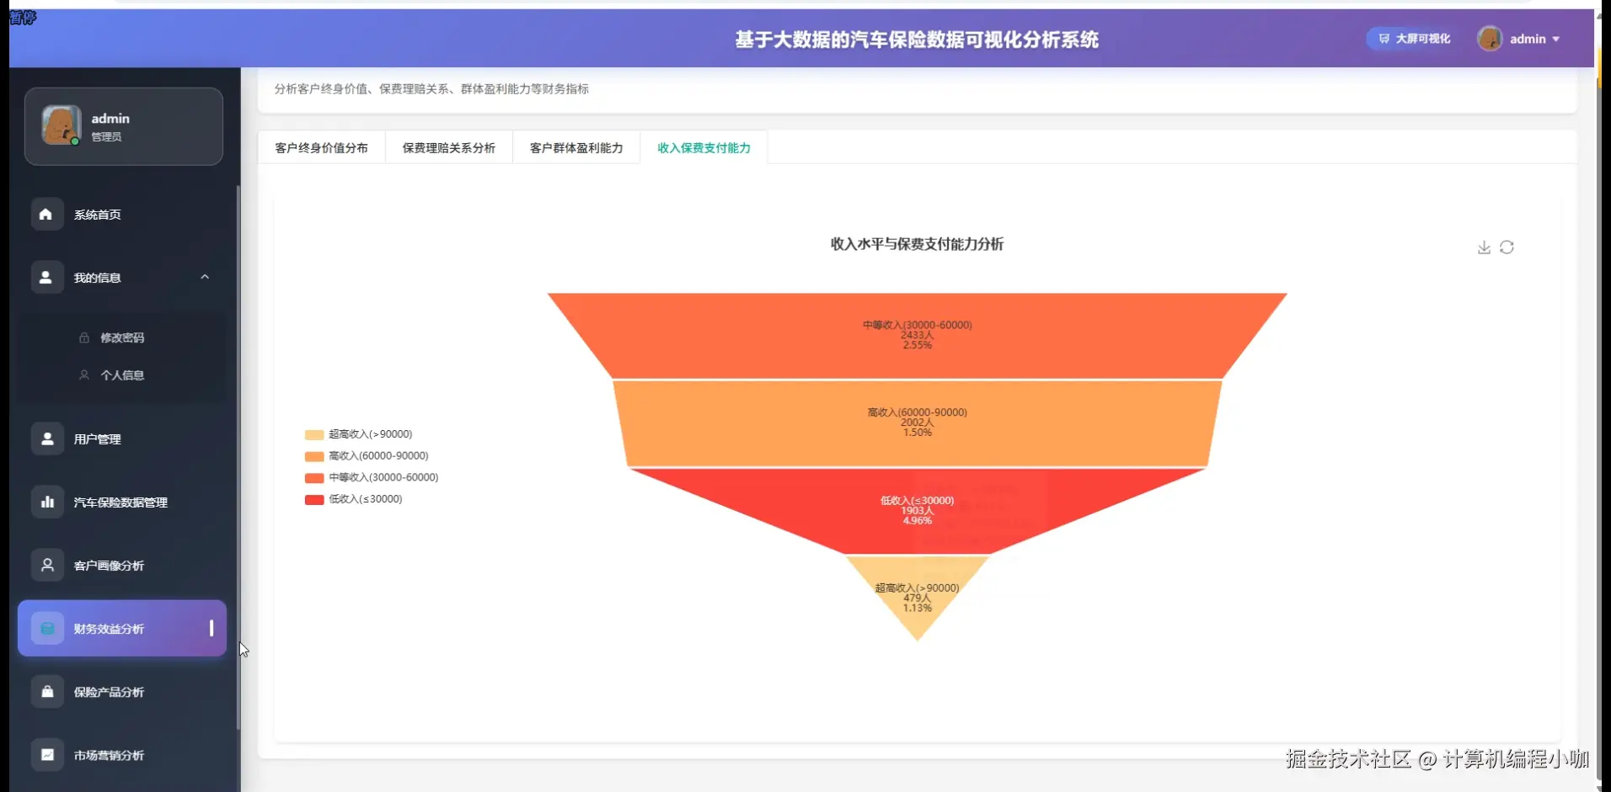Select the 收入保费支付能力 tab

click(x=704, y=147)
